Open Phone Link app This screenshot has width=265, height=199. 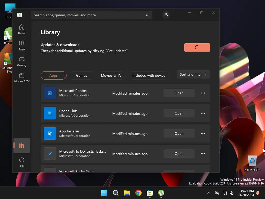click(x=179, y=113)
